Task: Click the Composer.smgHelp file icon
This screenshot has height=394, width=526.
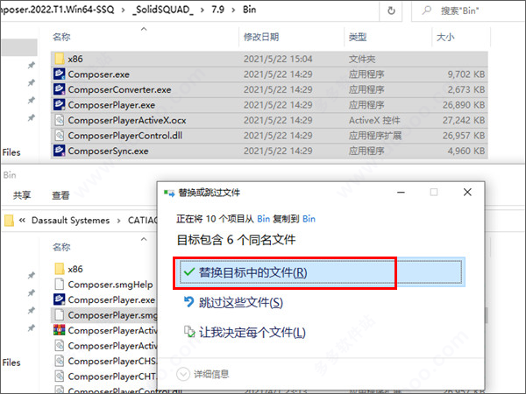Action: click(x=60, y=284)
